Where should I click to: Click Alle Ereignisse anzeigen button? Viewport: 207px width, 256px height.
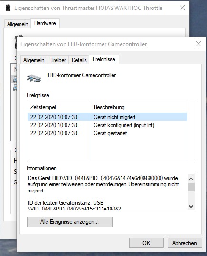point(70,222)
